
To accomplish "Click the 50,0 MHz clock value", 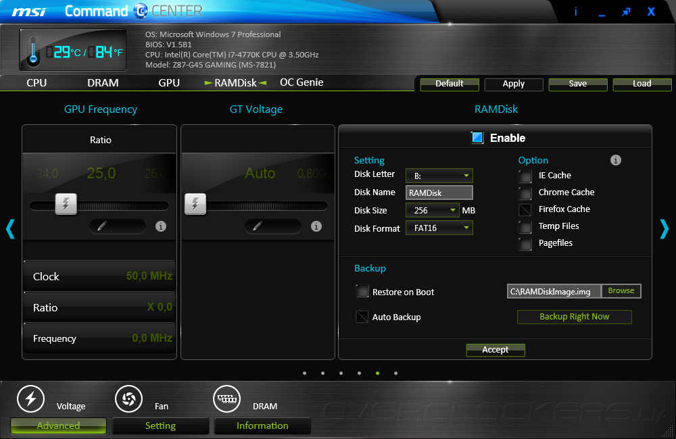I will coord(149,276).
